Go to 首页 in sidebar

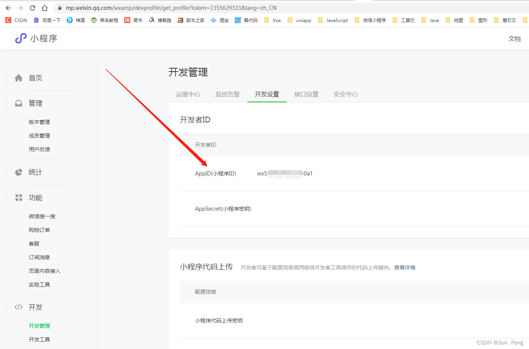click(x=36, y=78)
